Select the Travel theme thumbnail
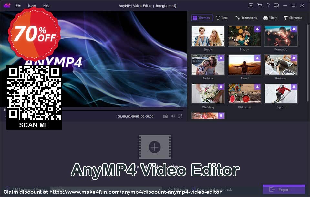Screen dimensions: 310x197 coord(244,65)
